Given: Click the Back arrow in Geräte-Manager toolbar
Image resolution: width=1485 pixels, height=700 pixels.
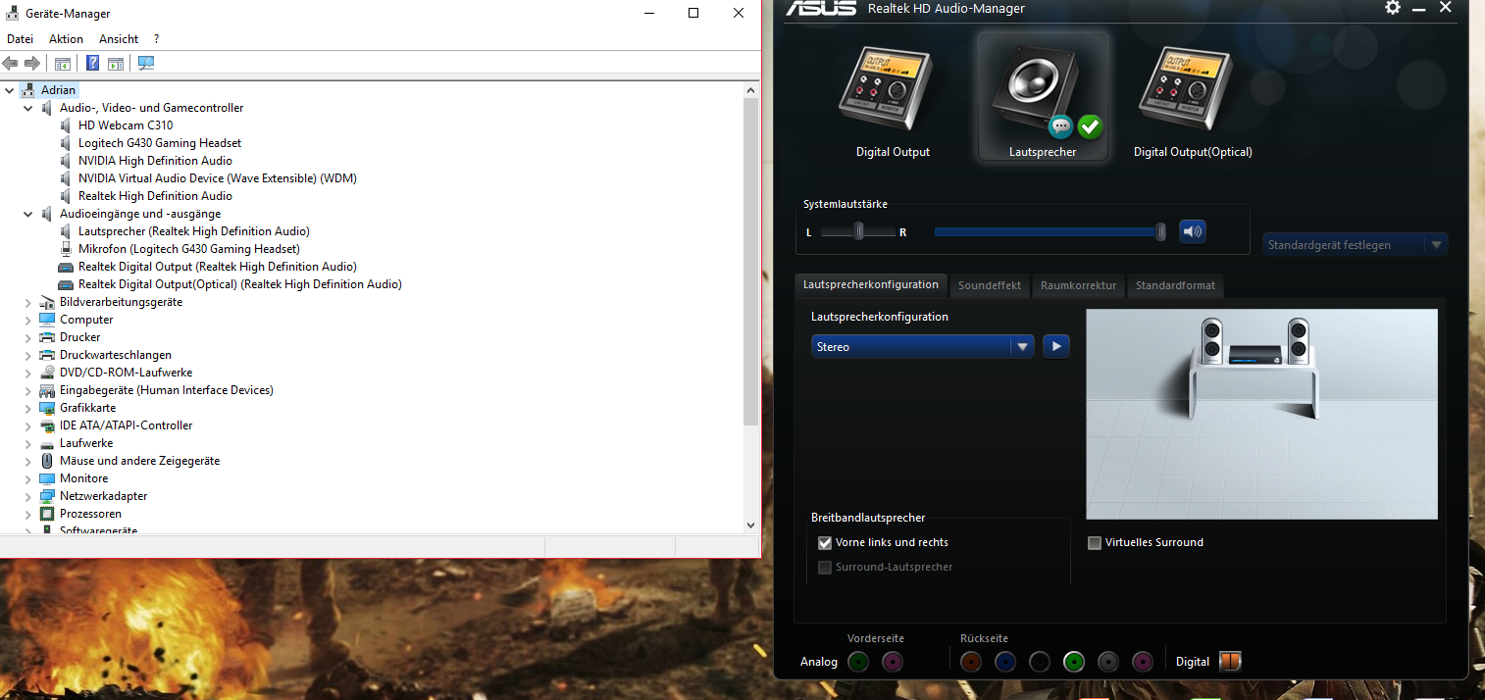Looking at the screenshot, I should 11,64.
